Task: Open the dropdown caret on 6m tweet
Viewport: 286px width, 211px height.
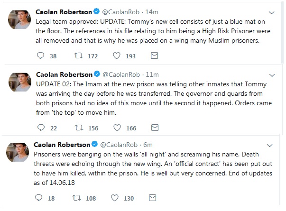Action: [272, 144]
